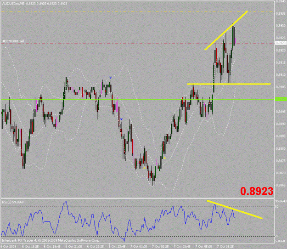
Task: Click the 0.8930 price axis label
Action: click(x=281, y=26)
